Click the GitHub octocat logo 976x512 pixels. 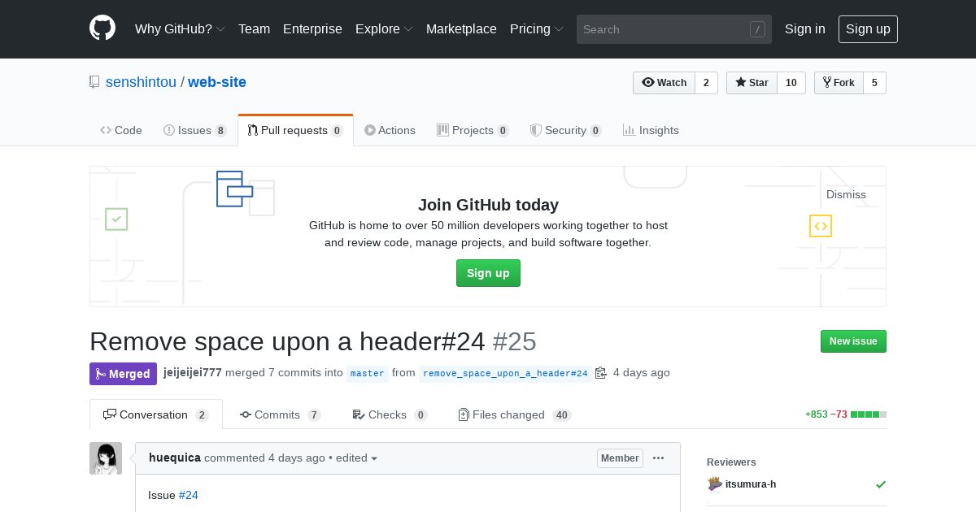(102, 28)
